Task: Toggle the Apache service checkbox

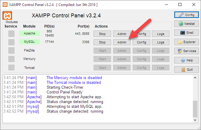Action: click(11, 34)
